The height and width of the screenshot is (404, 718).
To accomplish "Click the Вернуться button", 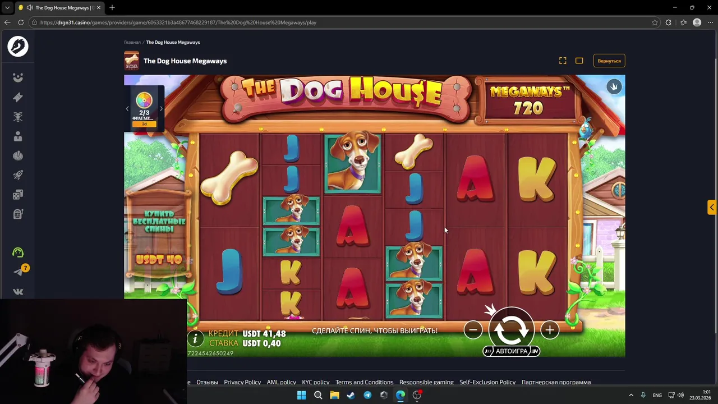I will tap(609, 61).
